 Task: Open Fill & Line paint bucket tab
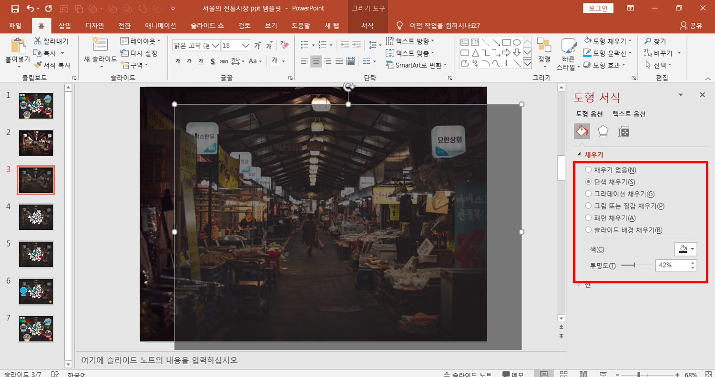[x=582, y=131]
